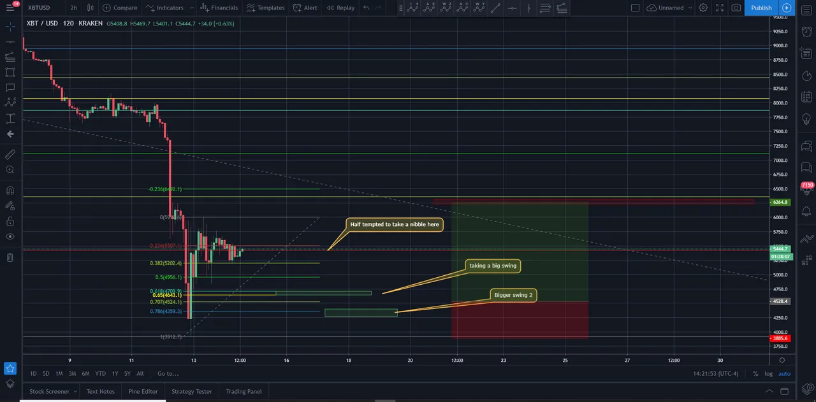Open time zone menu 14:21:53 (UTC-4)
This screenshot has height=402, width=816.
[x=717, y=373]
